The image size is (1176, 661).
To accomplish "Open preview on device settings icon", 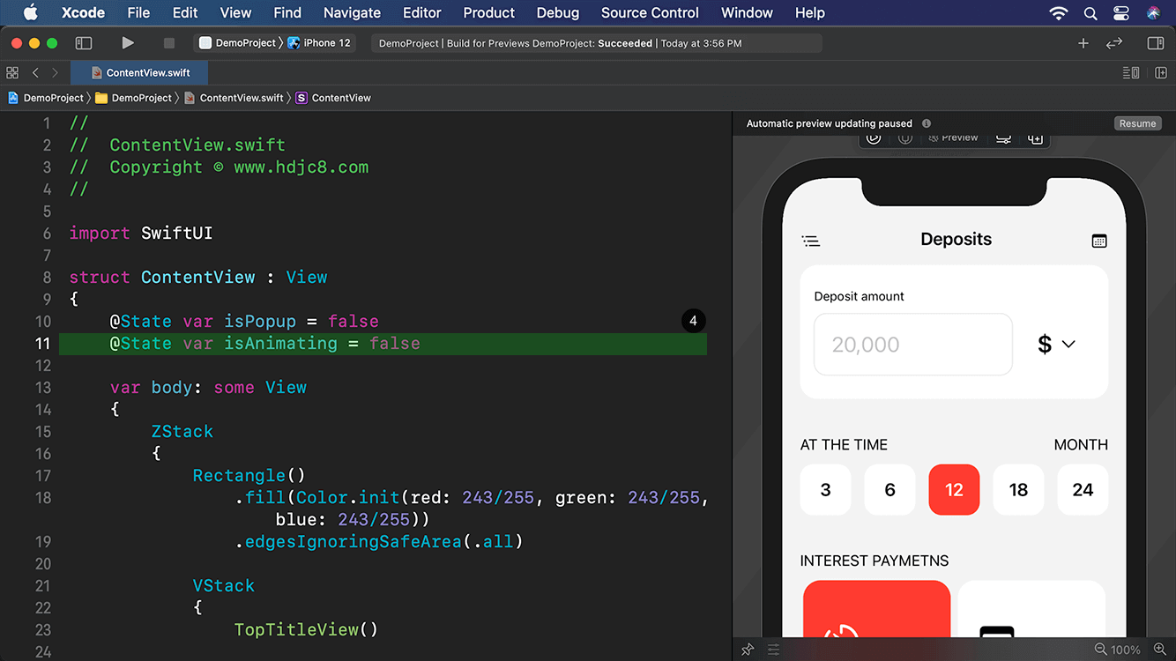I will (1003, 137).
